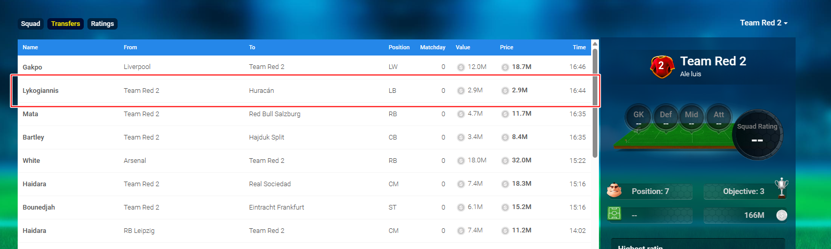This screenshot has width=831, height=249.
Task: Click the manager face icon beside Position: 7
Action: pos(615,191)
